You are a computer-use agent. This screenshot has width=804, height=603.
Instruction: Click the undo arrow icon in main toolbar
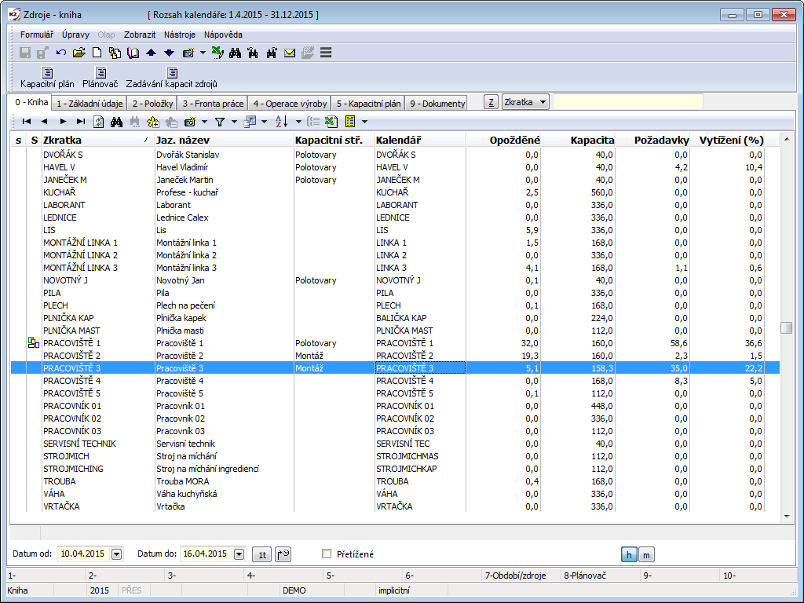(61, 53)
